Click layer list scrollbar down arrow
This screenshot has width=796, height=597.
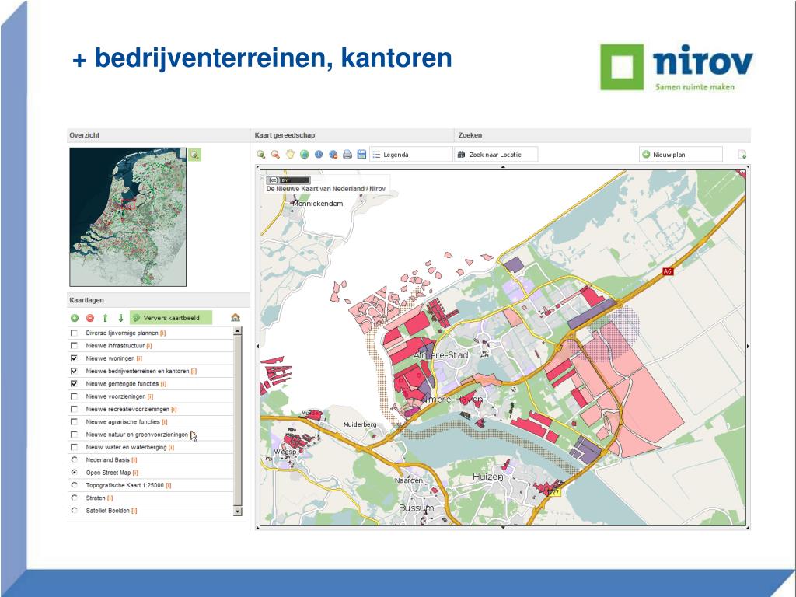click(x=237, y=511)
